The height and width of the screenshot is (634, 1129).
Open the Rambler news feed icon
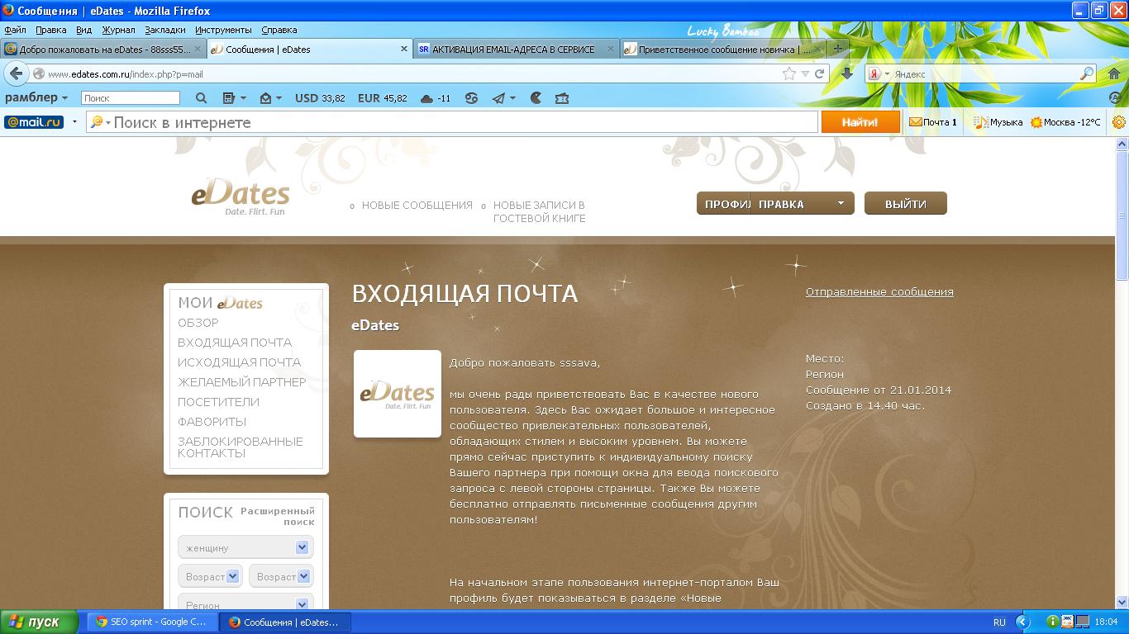[x=230, y=98]
